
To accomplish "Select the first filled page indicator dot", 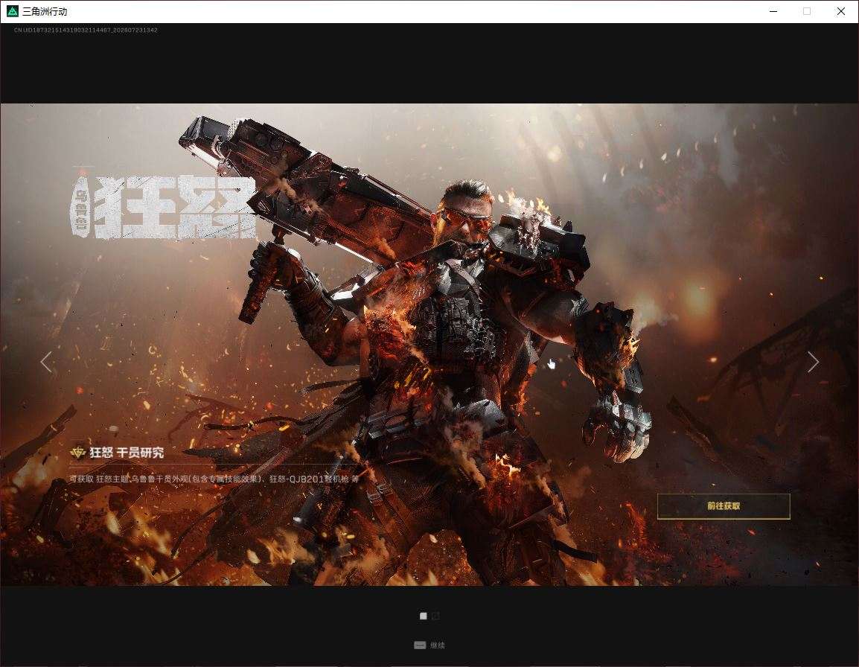I will (x=423, y=616).
